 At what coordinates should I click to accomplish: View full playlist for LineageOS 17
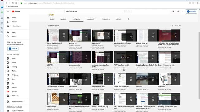coord(98,48)
